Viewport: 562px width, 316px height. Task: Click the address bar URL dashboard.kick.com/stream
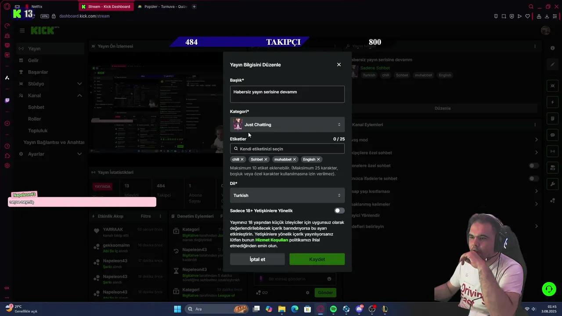coord(84,16)
